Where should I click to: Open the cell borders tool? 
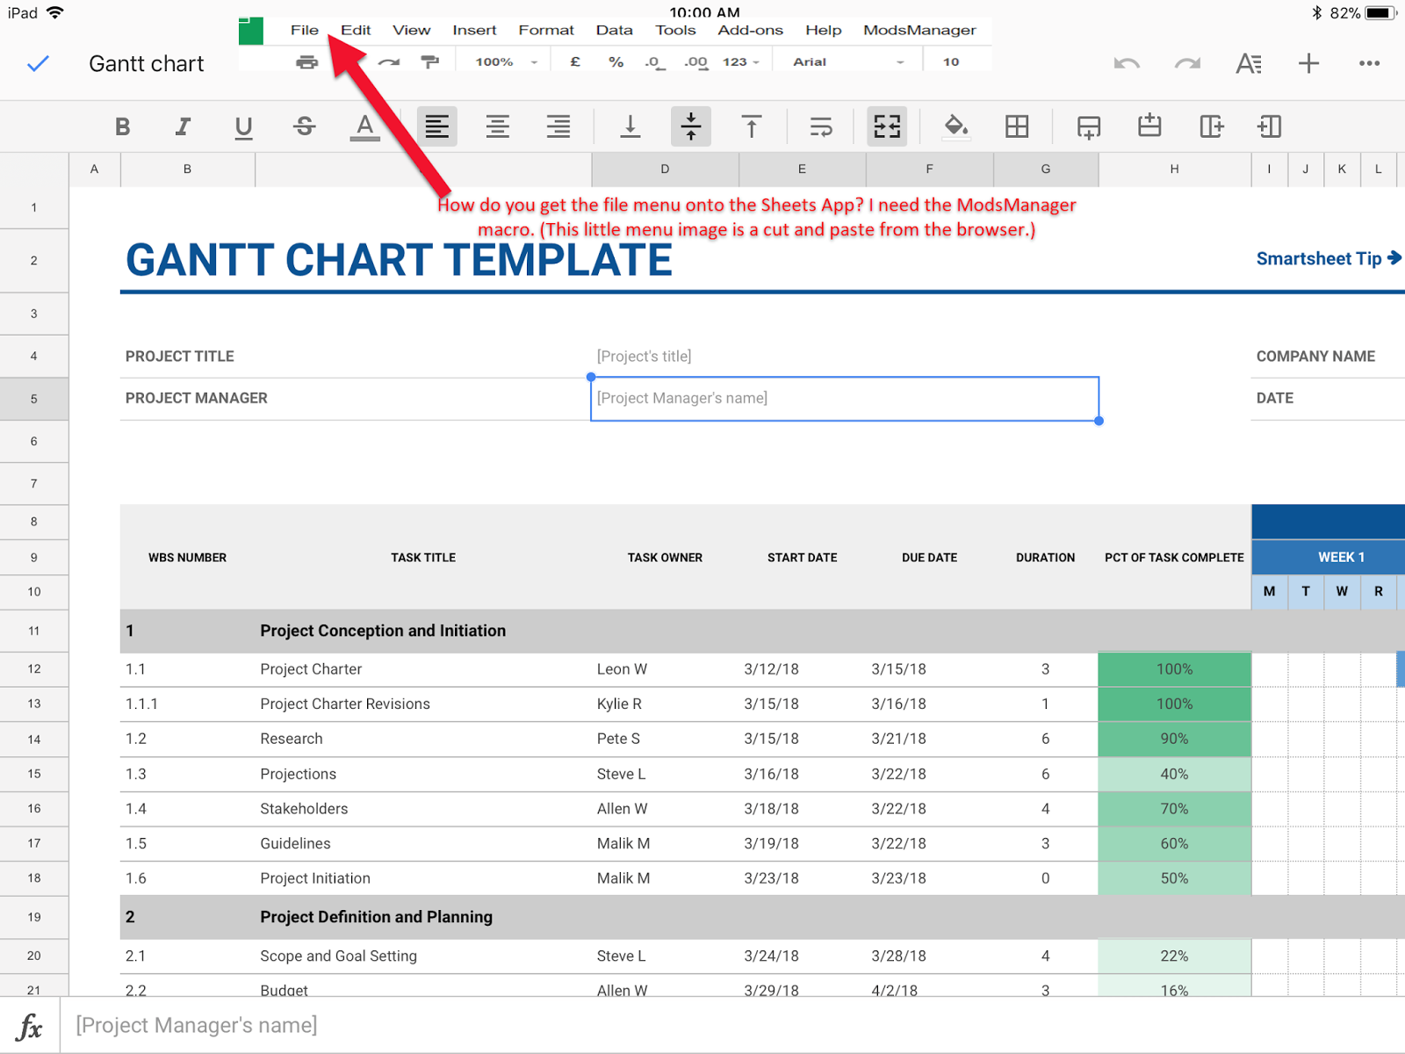pyautogui.click(x=1017, y=126)
